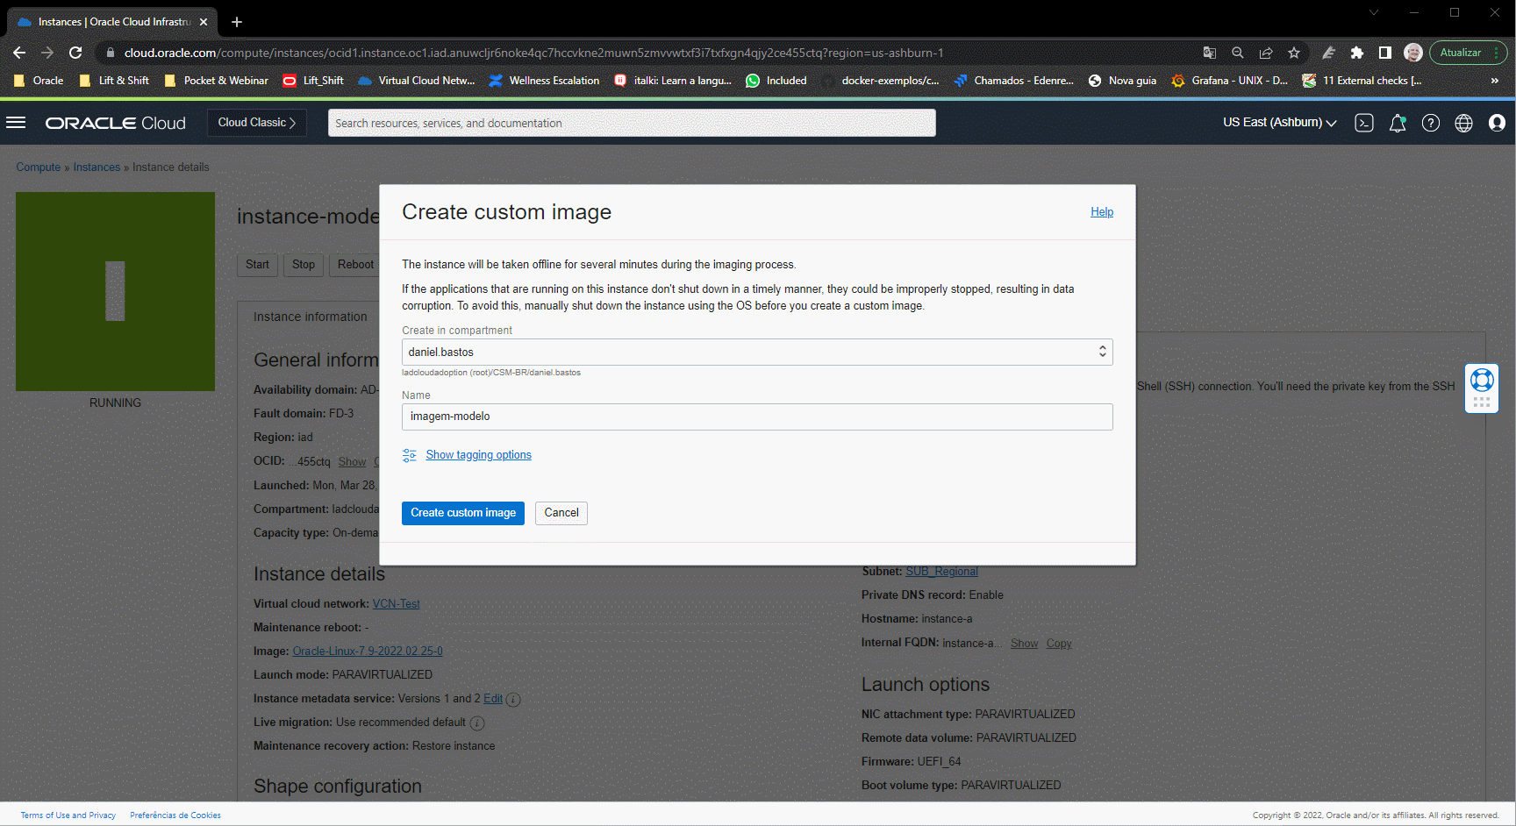Share this page using the share icon
This screenshot has height=826, width=1516.
pyautogui.click(x=1266, y=53)
